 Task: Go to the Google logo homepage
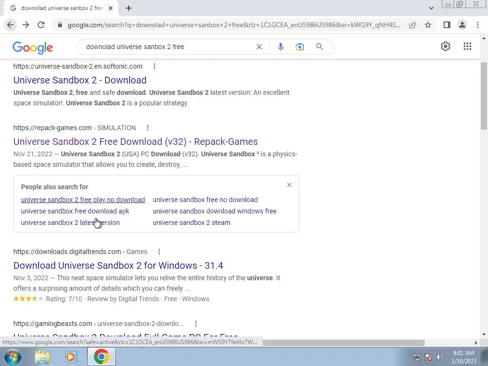(x=33, y=47)
